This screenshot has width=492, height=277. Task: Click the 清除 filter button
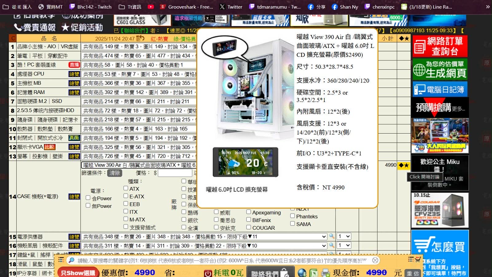[115, 173]
